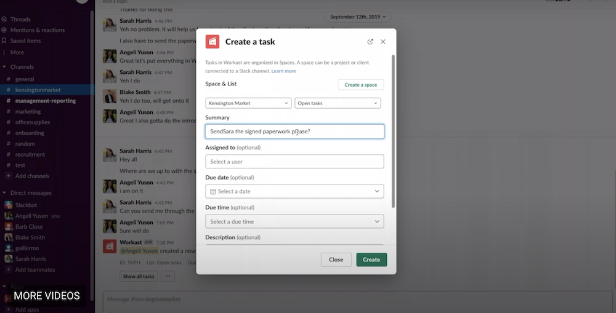Click Blake Smith's avatar in chat
Viewport: 616px width, 313px height.
coord(110,96)
